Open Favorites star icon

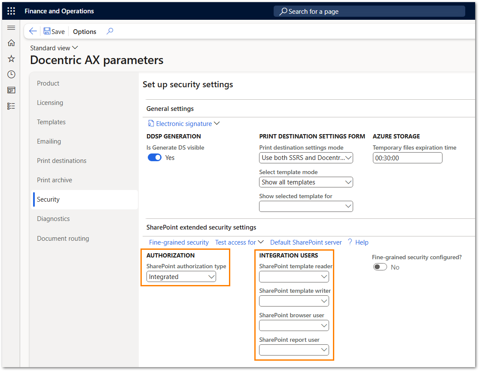tap(11, 59)
